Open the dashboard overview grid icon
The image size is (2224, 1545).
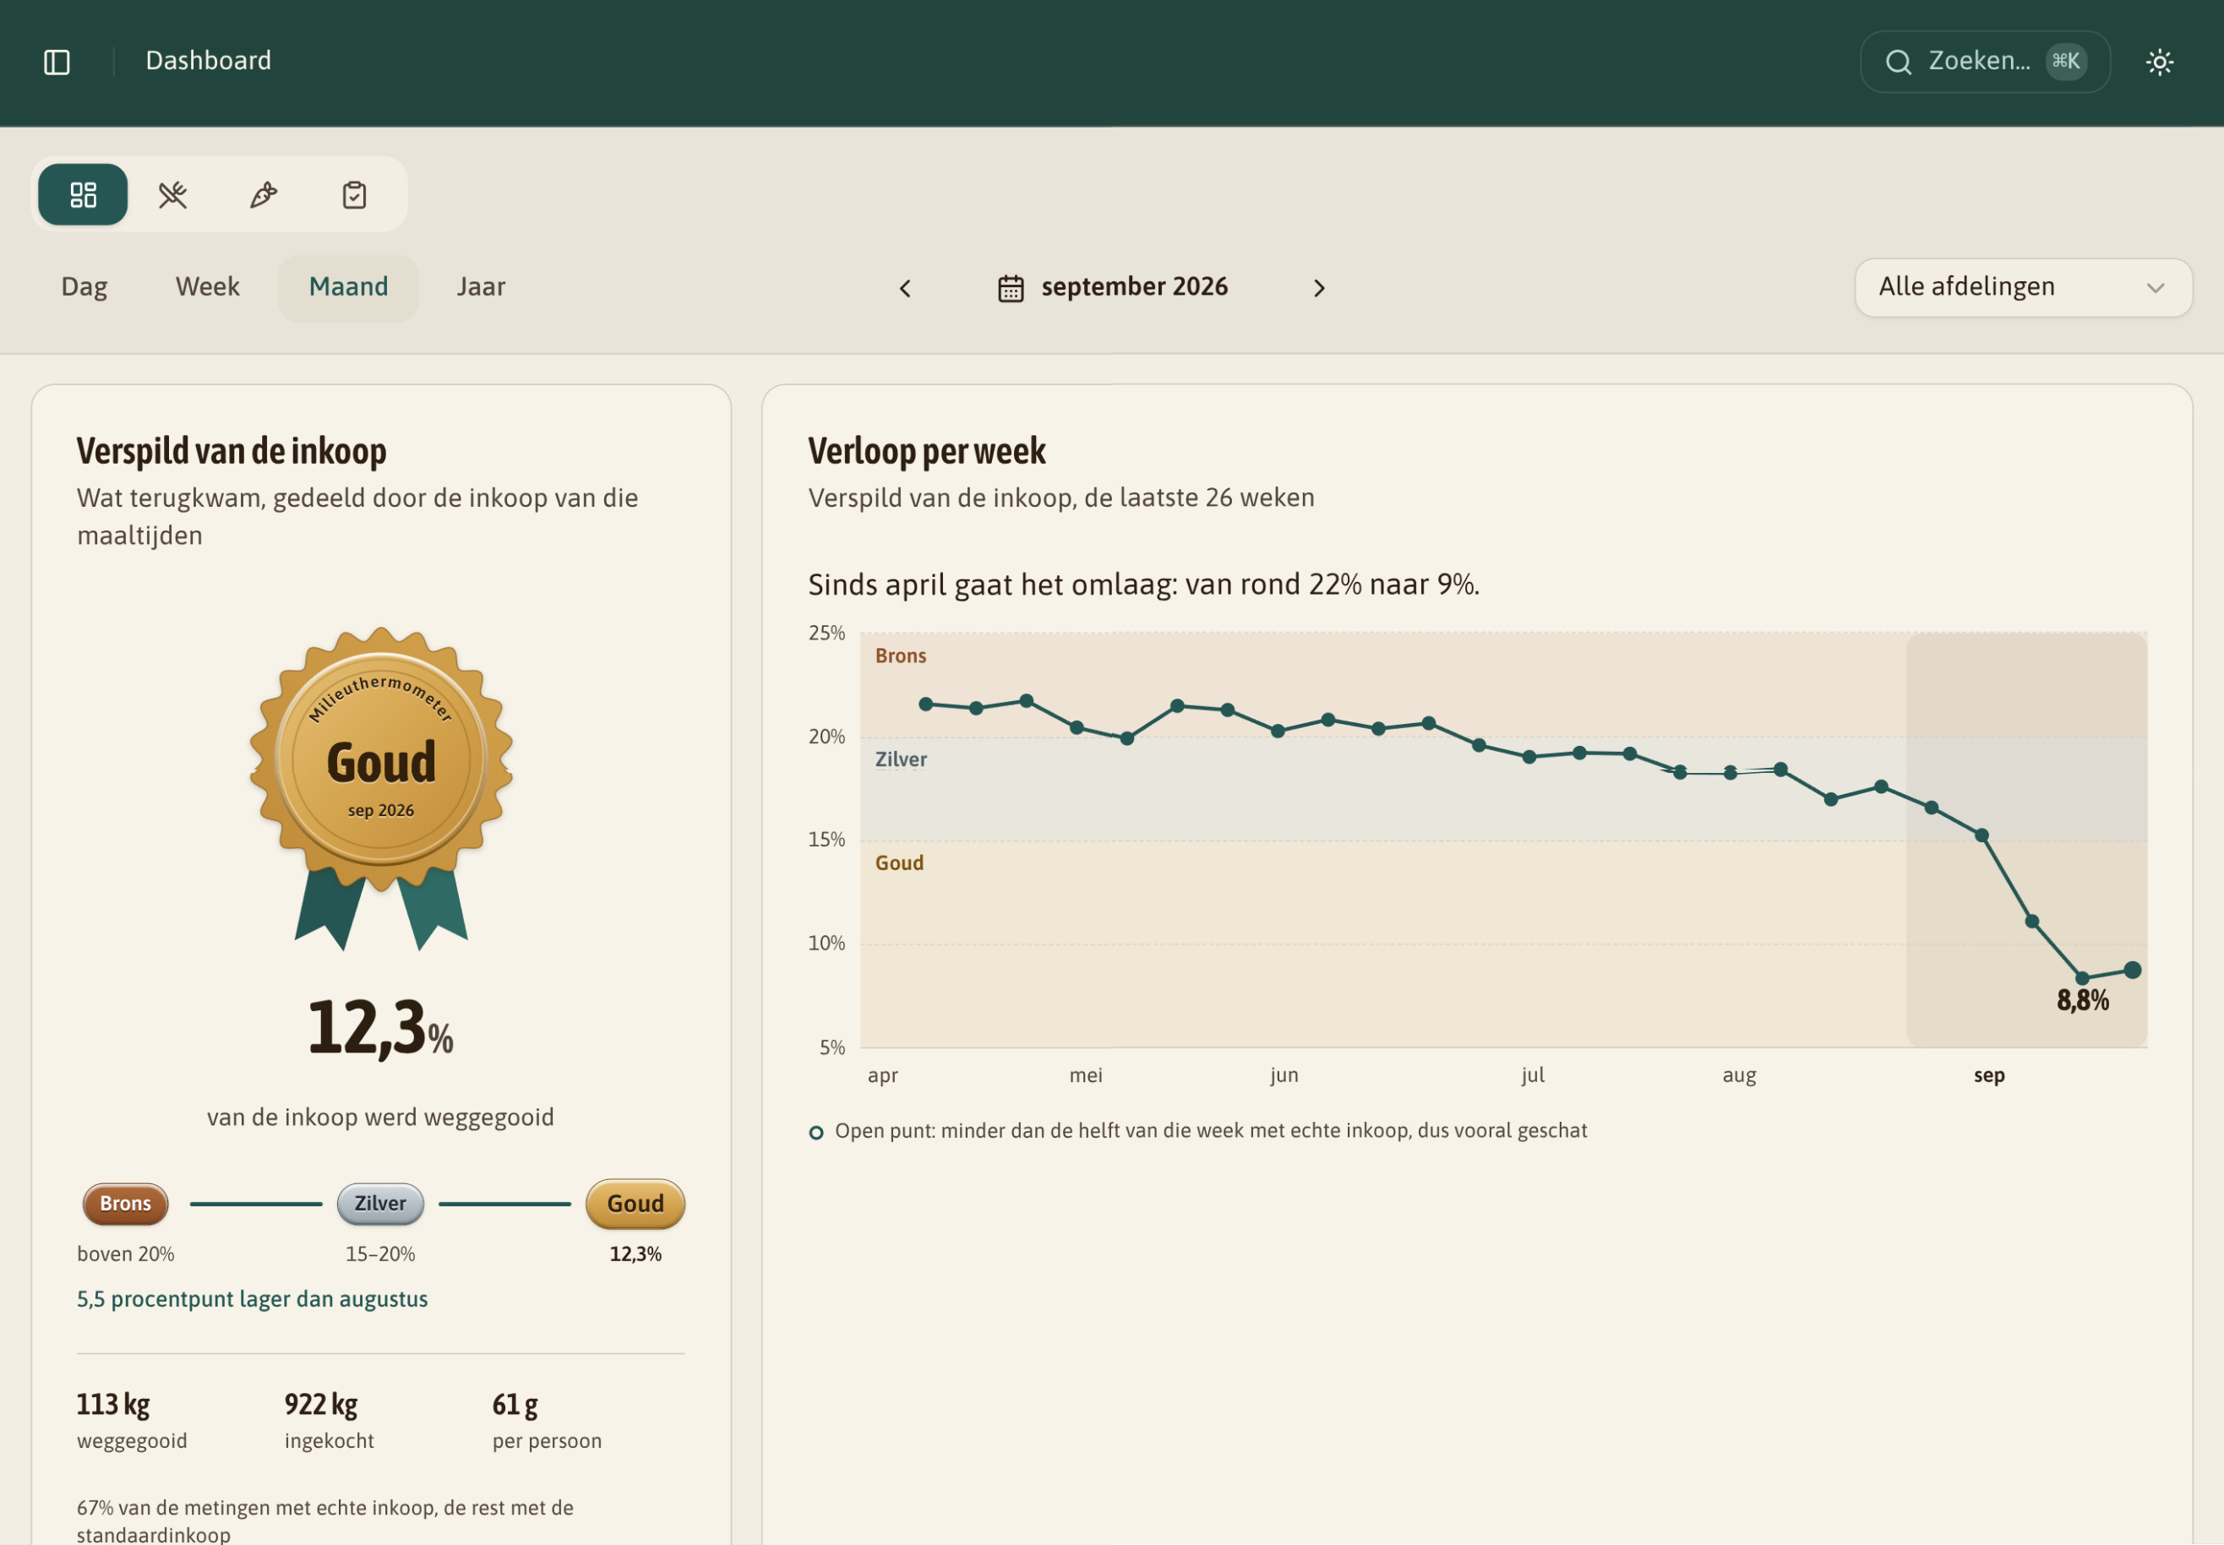[84, 194]
